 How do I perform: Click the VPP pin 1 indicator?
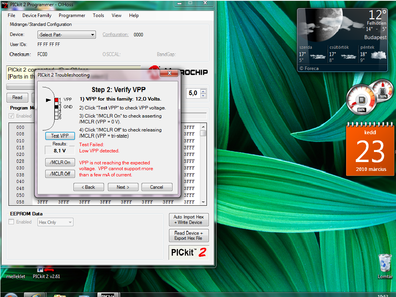click(x=56, y=100)
